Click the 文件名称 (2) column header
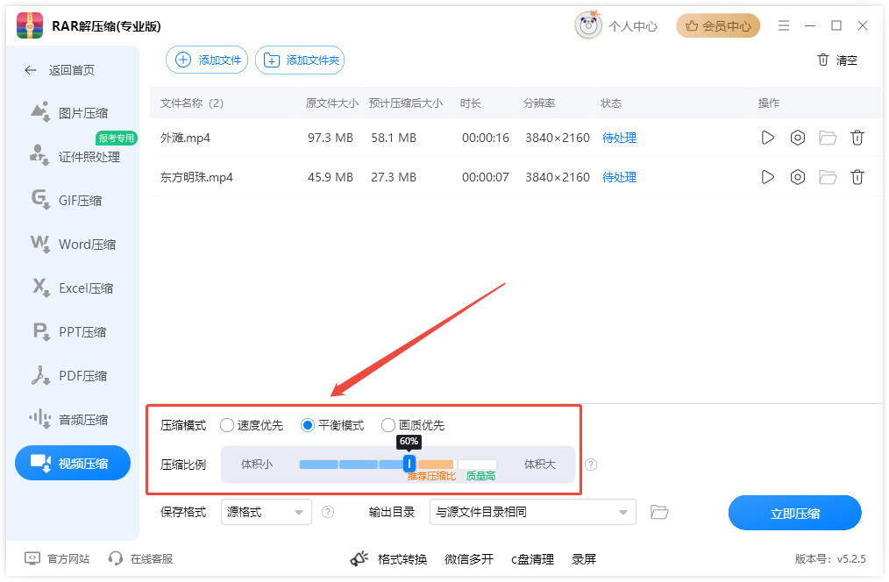The image size is (889, 582). pyautogui.click(x=192, y=103)
